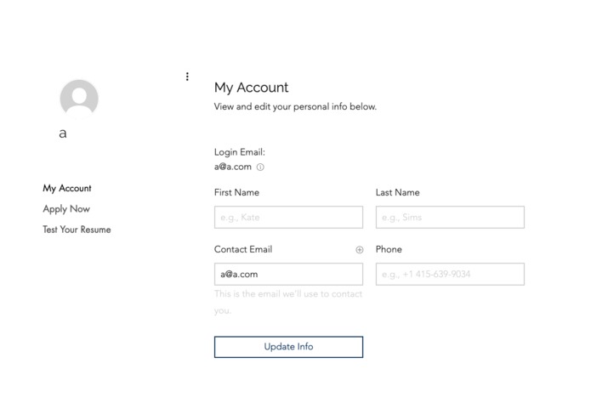Open the three-dot profile options menu
The width and height of the screenshot is (591, 420).
(187, 77)
